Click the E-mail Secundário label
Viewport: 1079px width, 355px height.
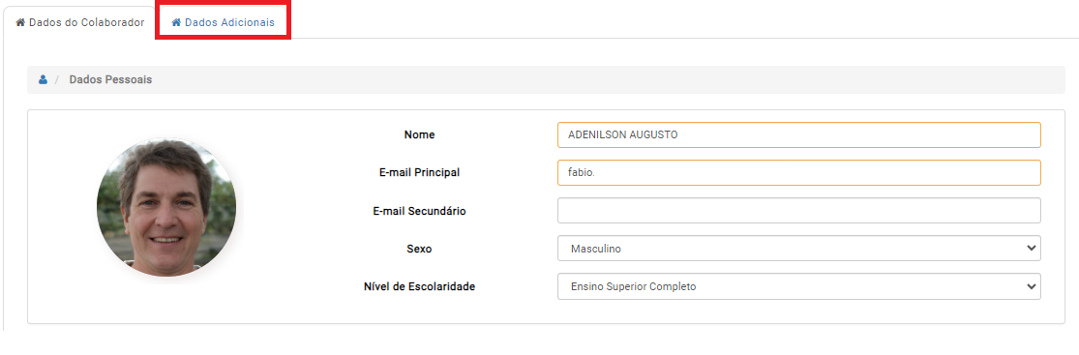(419, 211)
